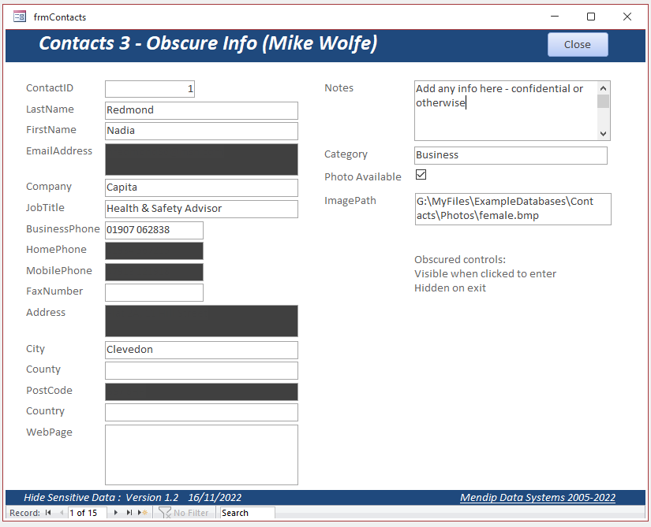Click the FirstName field containing Nadia
651x527 pixels.
pyautogui.click(x=201, y=131)
